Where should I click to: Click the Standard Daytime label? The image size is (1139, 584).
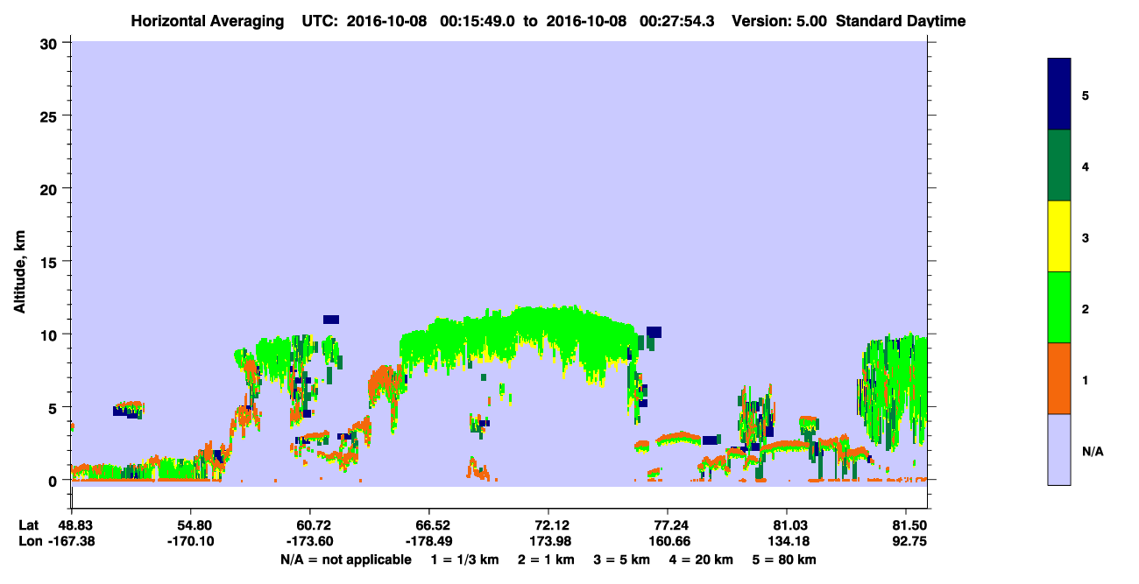[x=900, y=21]
